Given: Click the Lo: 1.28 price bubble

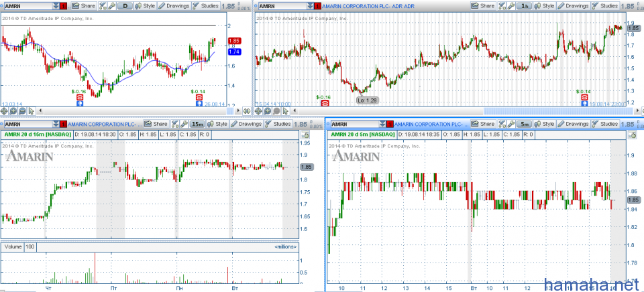Looking at the screenshot, I should point(367,100).
